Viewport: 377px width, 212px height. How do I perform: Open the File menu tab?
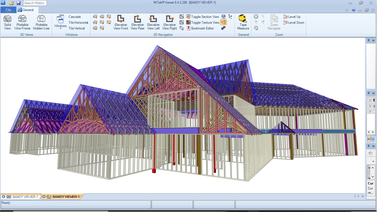8,10
